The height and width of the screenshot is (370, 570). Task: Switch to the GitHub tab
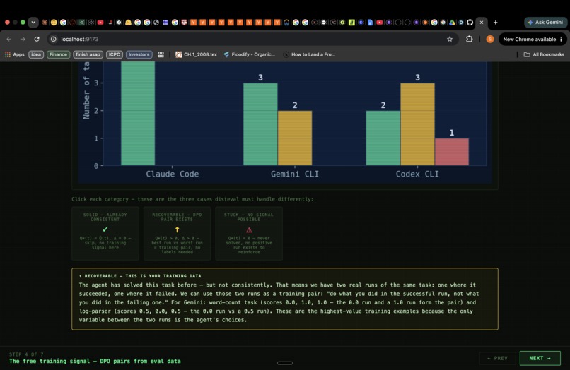(x=470, y=23)
